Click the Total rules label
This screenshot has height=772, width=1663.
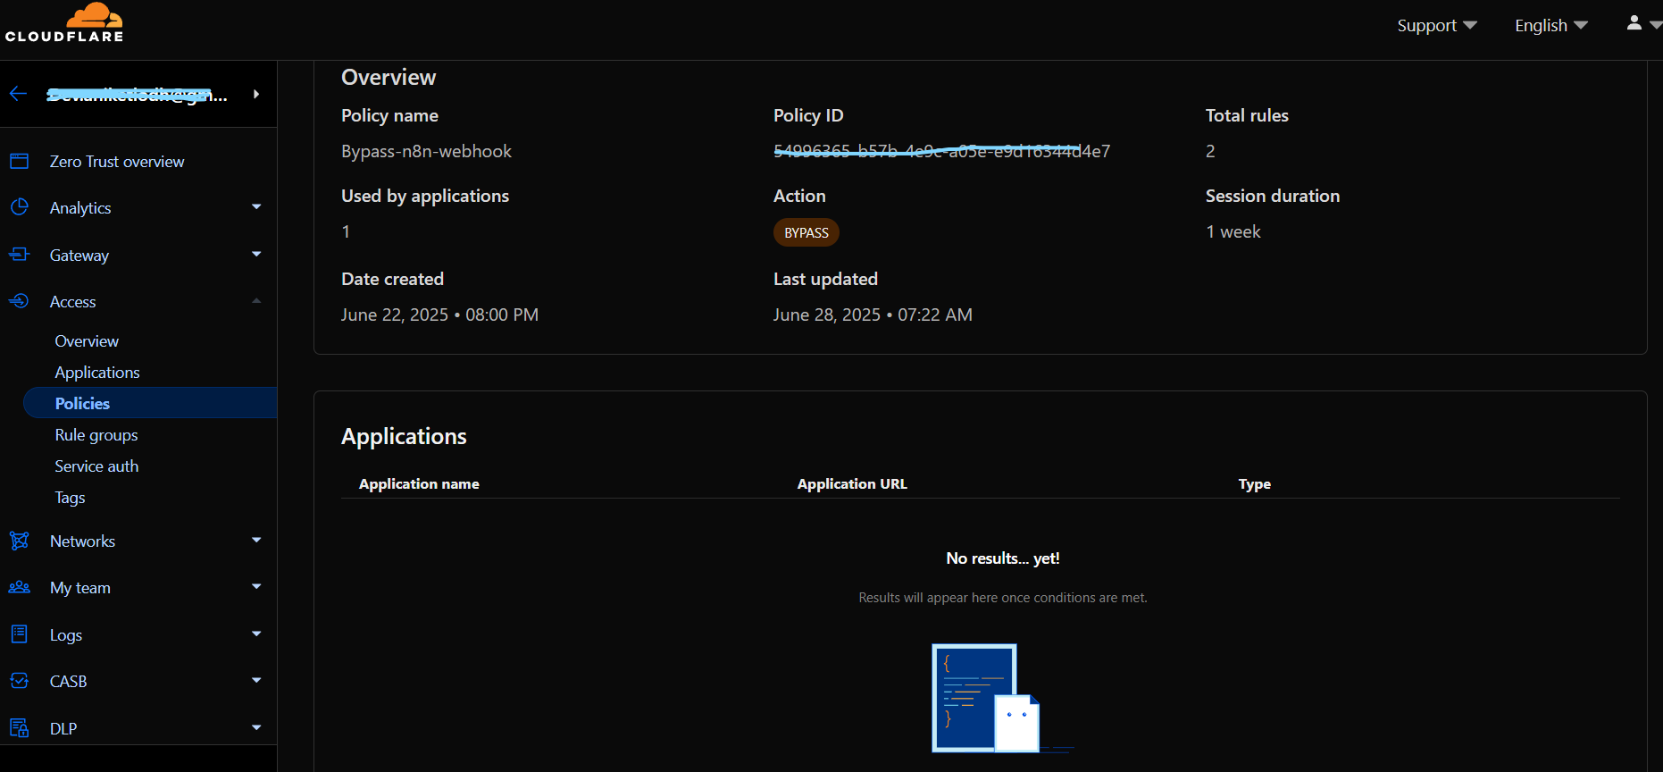tap(1247, 115)
